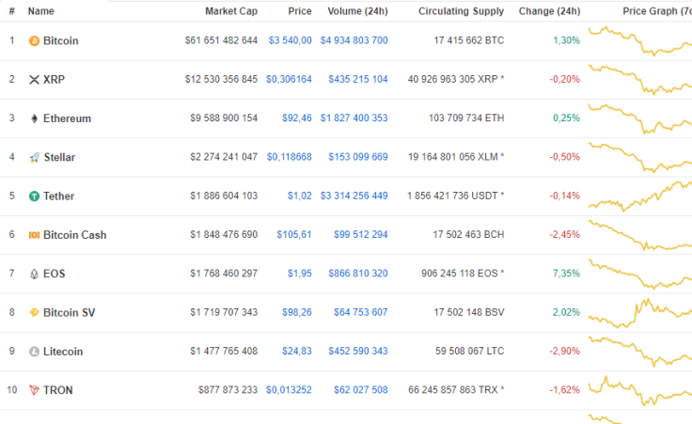Click the Bitcoin SV logo icon
The image size is (692, 424).
(34, 313)
